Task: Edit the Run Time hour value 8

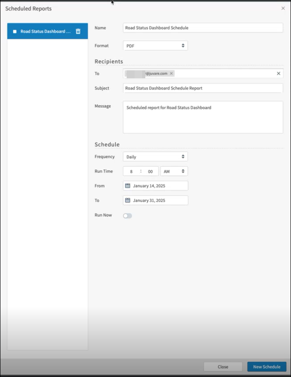Action: point(131,171)
